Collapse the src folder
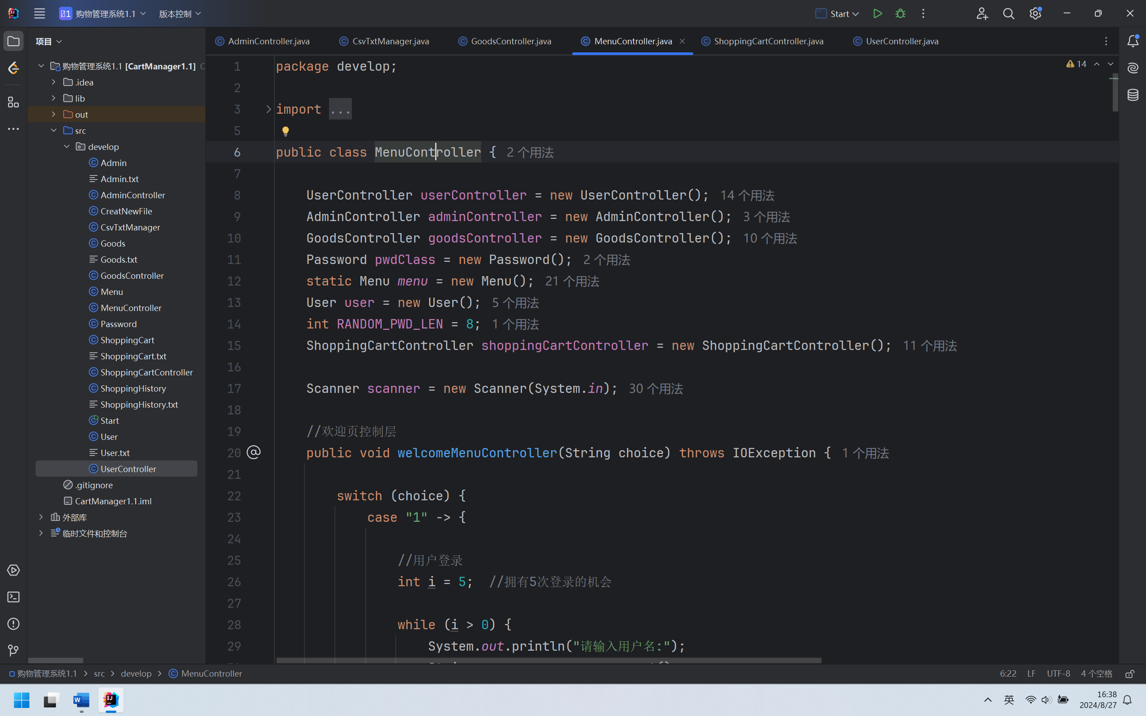 [x=54, y=130]
